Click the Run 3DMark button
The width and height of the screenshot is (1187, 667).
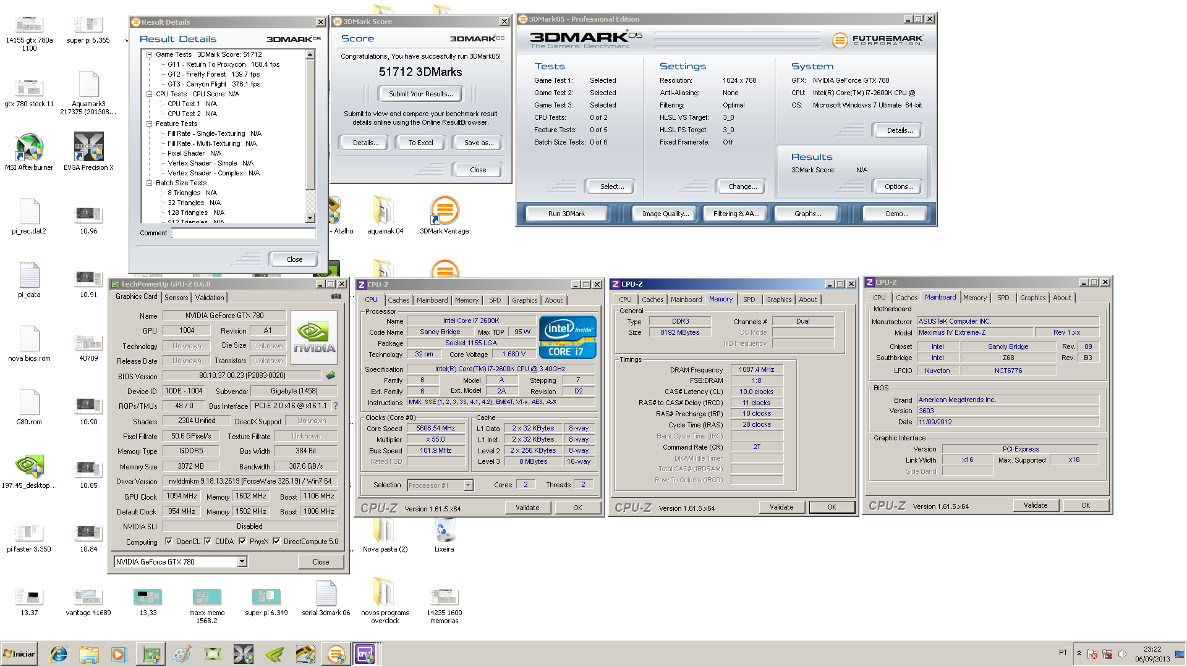(x=566, y=214)
